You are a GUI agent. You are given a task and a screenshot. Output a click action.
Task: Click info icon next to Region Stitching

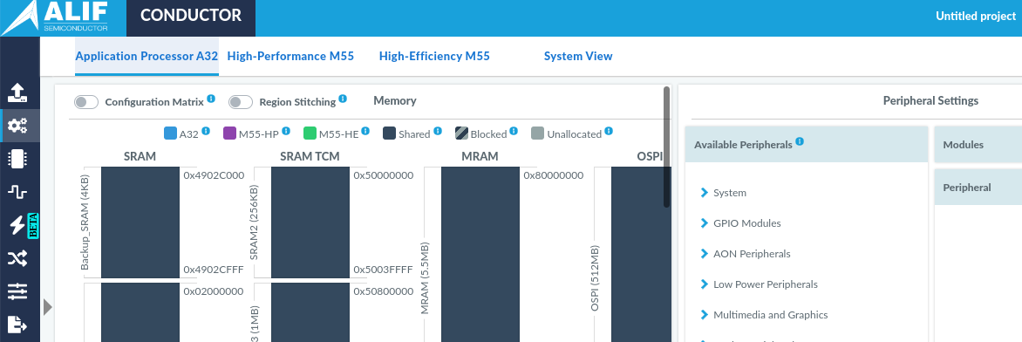point(343,99)
